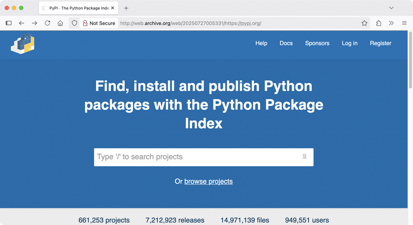Click the shield tracking protection icon

[74, 23]
